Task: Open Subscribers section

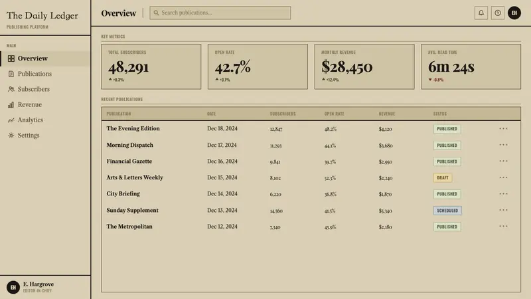Action: click(45, 89)
